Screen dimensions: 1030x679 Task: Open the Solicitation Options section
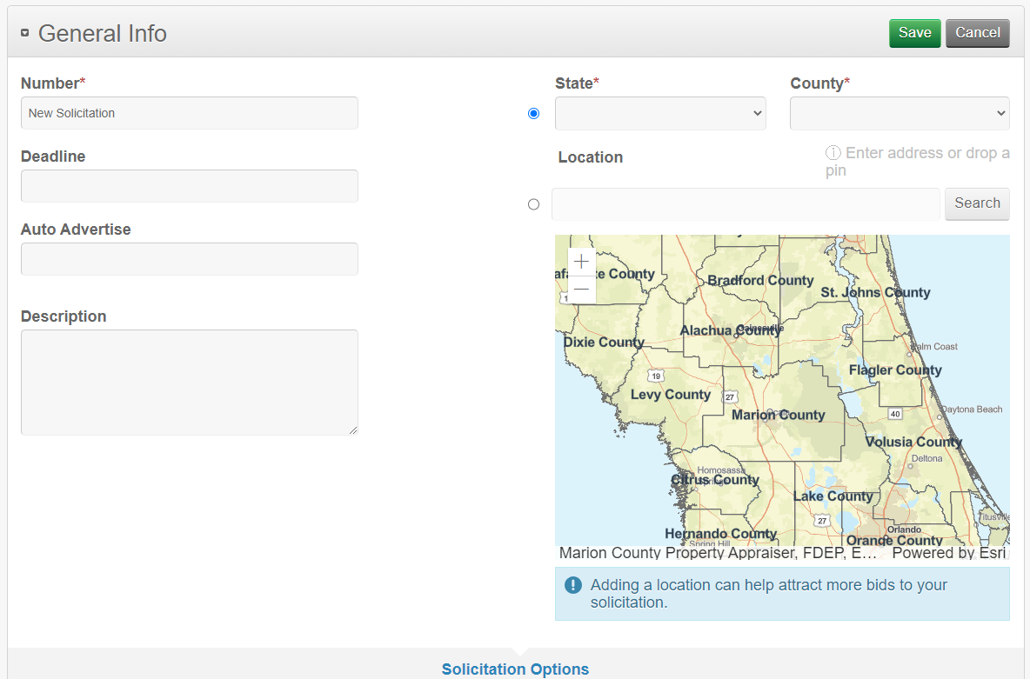[x=515, y=669]
